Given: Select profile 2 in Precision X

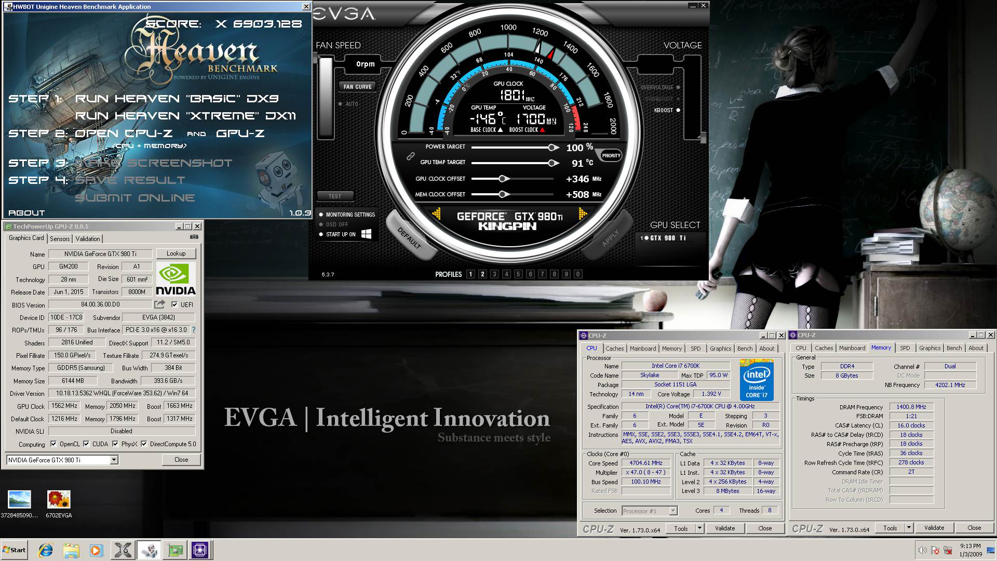Looking at the screenshot, I should click(x=482, y=274).
